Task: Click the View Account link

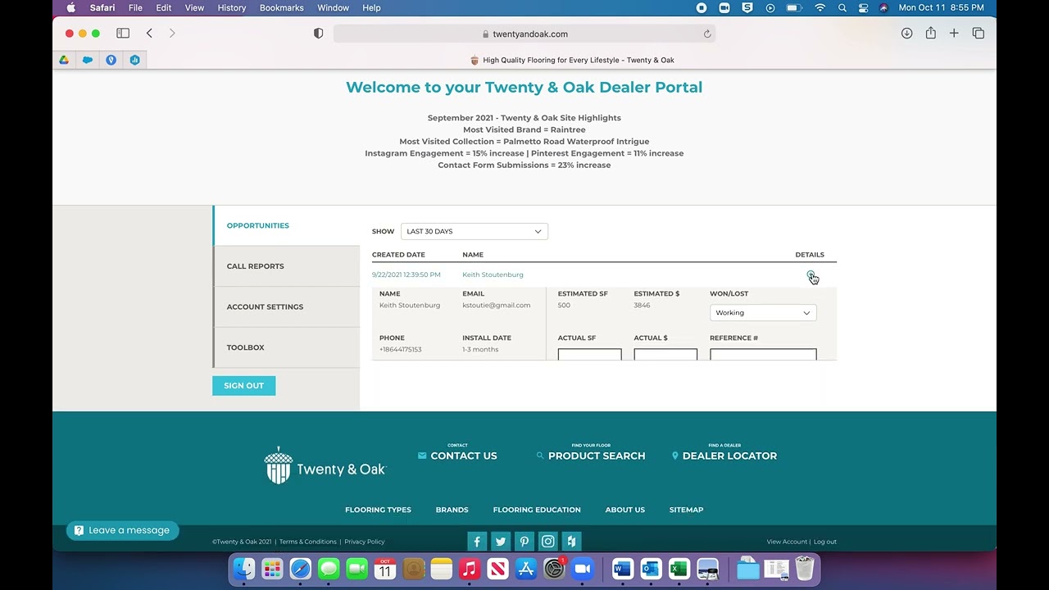Action: coord(787,542)
